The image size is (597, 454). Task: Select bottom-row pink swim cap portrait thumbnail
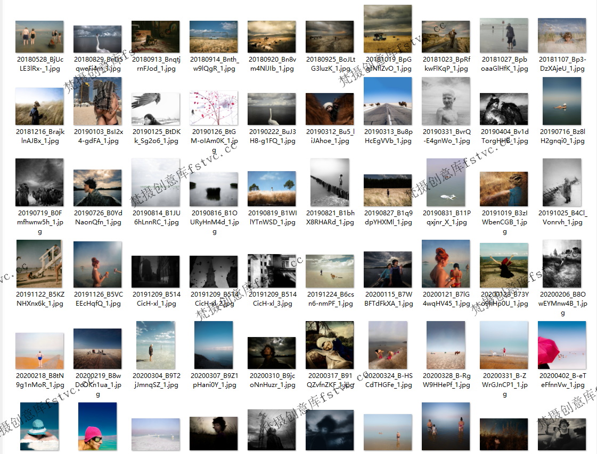coord(97,426)
